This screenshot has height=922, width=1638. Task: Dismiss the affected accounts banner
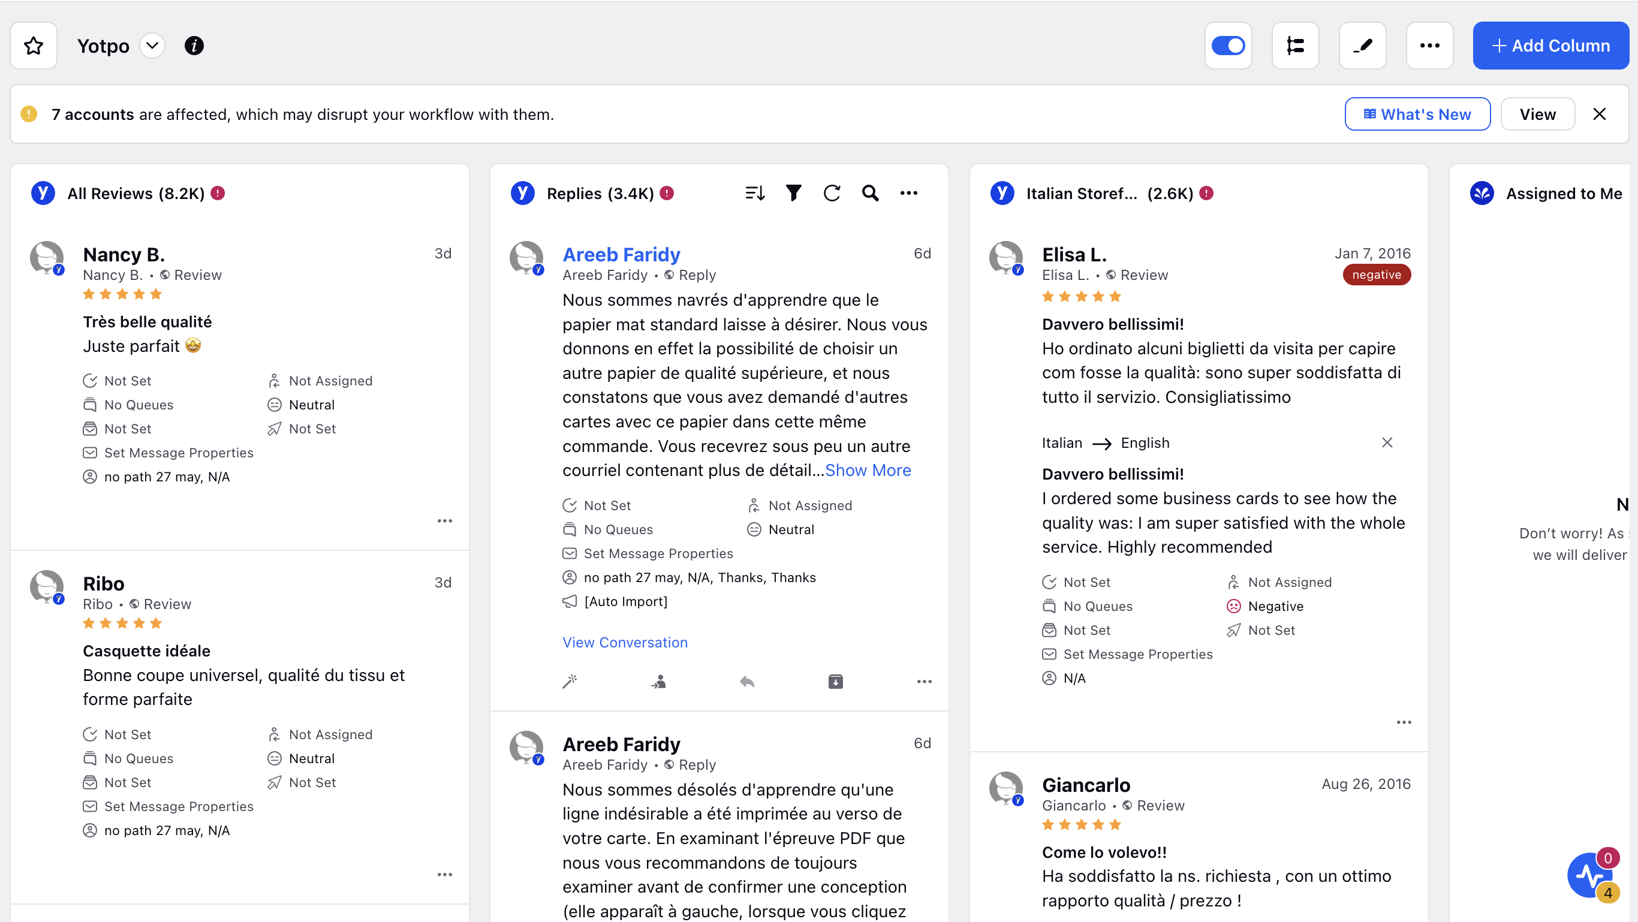[1599, 115]
